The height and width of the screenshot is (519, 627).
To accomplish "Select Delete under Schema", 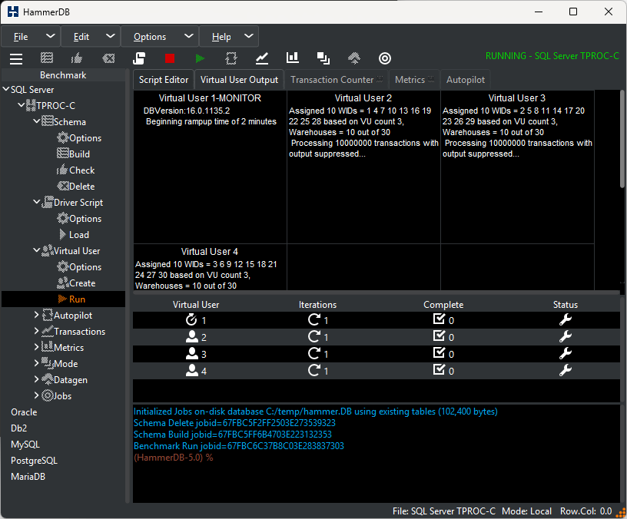I will point(76,187).
